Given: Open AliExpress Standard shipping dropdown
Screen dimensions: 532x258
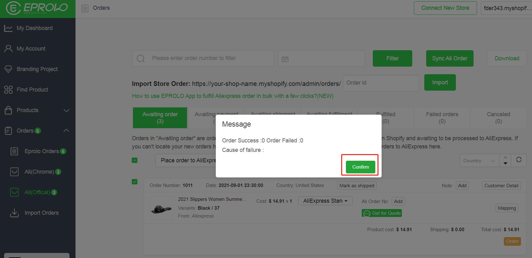Looking at the screenshot, I should (x=325, y=201).
